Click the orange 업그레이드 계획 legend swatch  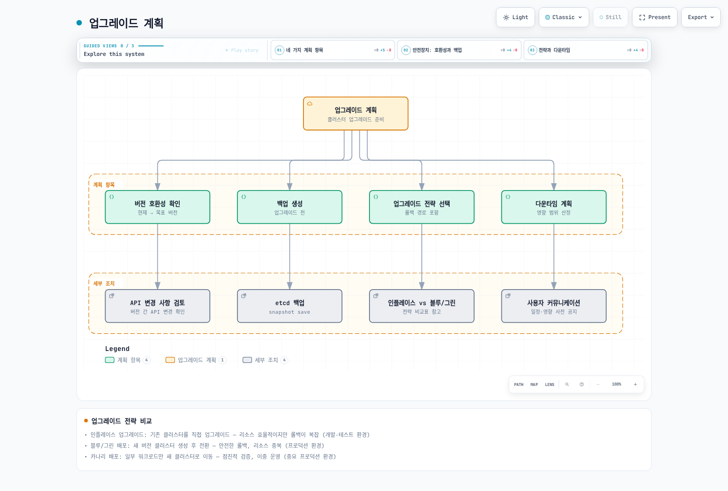(170, 360)
